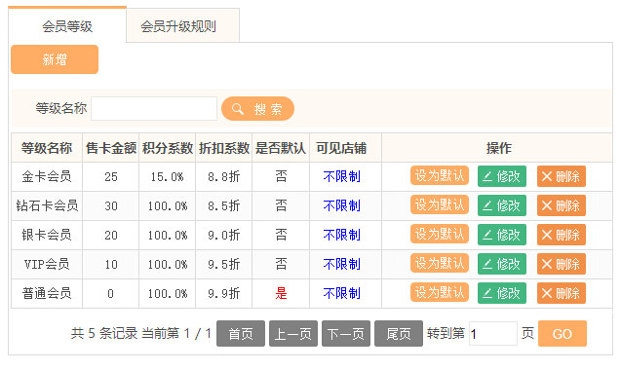
Task: Edit the VIP会员 row
Action: point(502,264)
